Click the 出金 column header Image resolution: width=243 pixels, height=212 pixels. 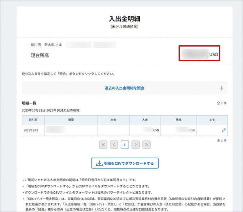(x=113, y=120)
